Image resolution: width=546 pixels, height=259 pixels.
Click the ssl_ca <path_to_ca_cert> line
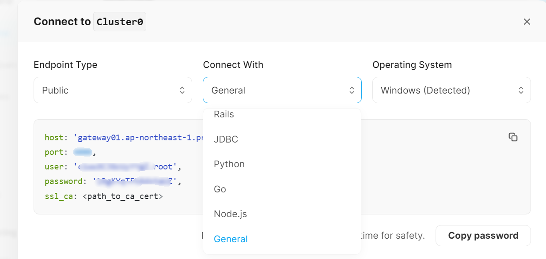tap(104, 195)
